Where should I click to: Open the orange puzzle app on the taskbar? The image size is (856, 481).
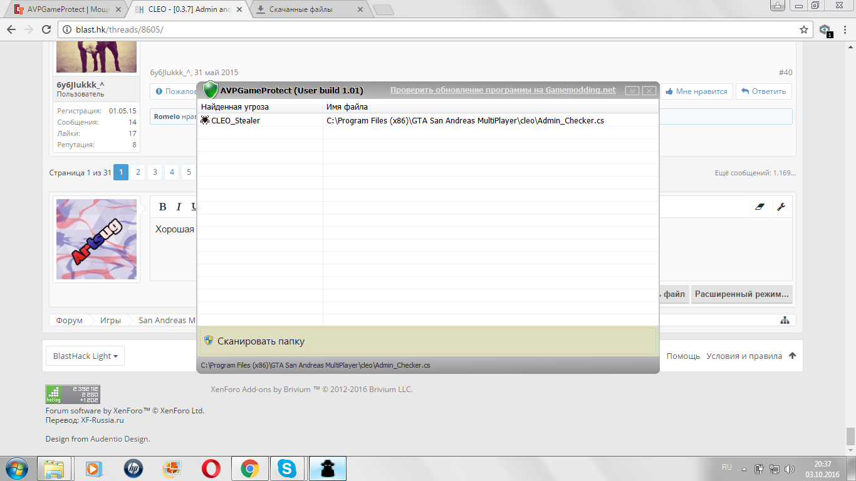172,468
